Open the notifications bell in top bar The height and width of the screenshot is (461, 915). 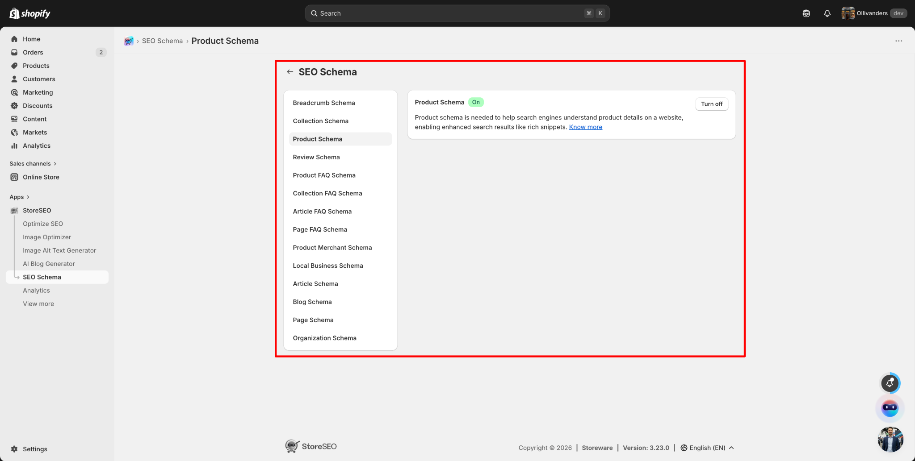[827, 13]
